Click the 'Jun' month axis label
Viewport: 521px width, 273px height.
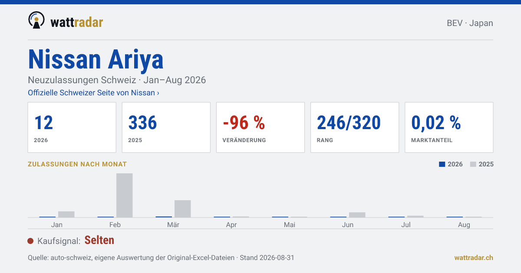pyautogui.click(x=348, y=224)
